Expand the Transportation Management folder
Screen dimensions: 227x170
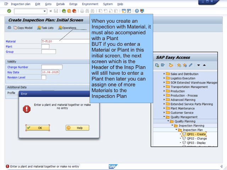pyautogui.click(x=164, y=87)
